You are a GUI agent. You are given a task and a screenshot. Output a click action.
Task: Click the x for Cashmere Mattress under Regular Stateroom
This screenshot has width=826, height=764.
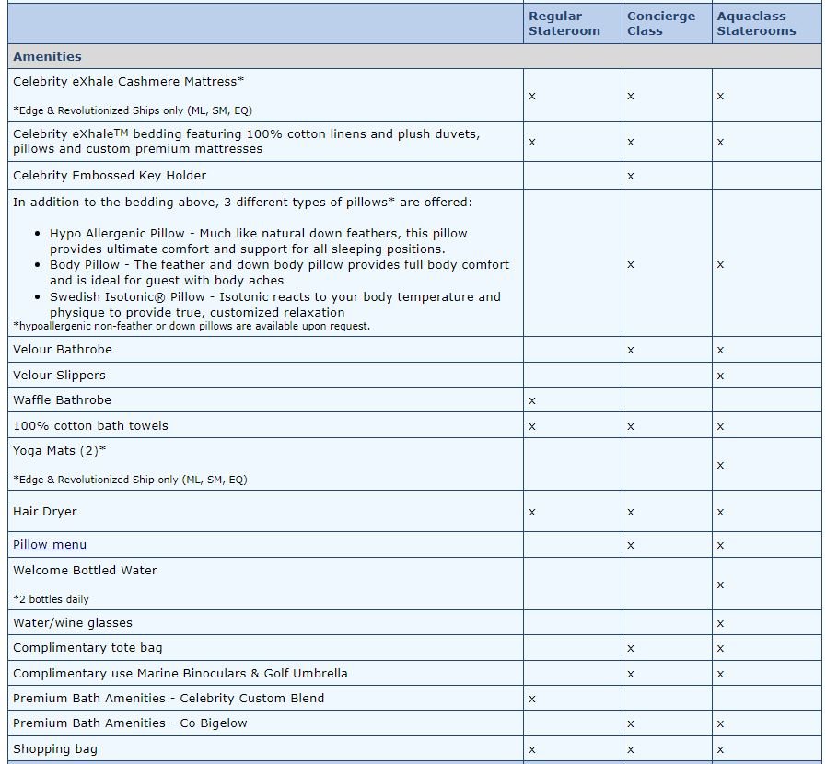pos(532,97)
